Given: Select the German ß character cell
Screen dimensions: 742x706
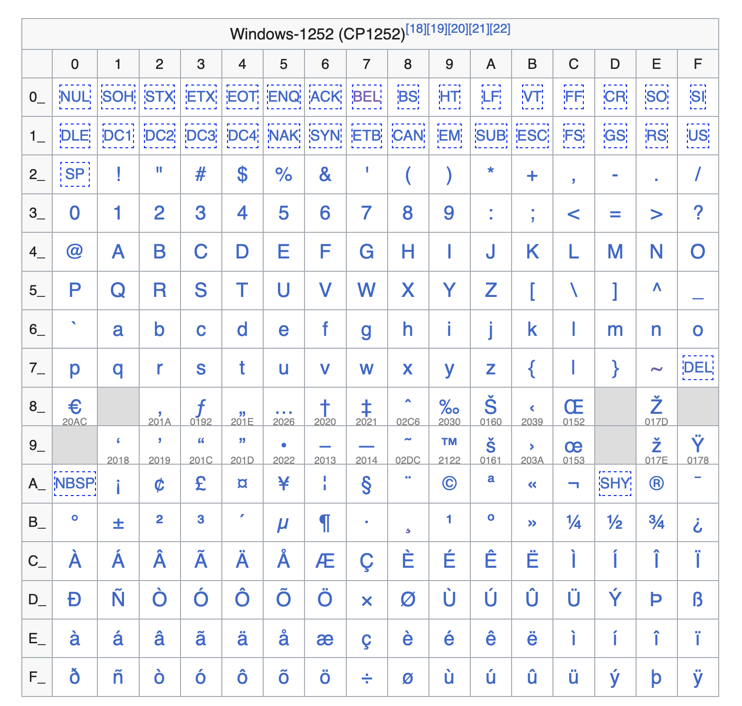Looking at the screenshot, I should pyautogui.click(x=697, y=600).
